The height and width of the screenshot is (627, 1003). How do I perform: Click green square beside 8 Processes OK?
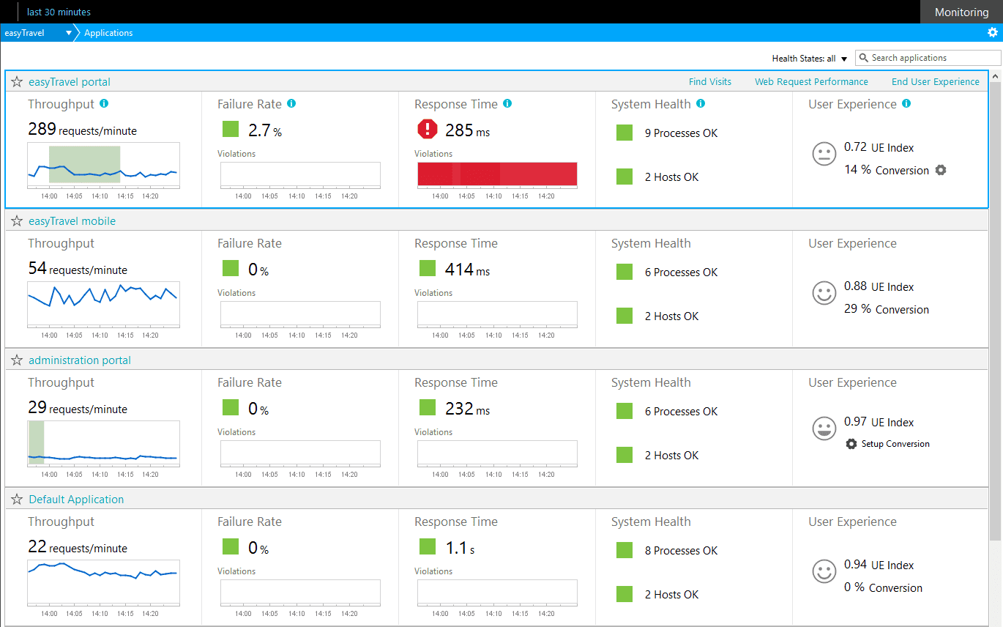pos(624,550)
